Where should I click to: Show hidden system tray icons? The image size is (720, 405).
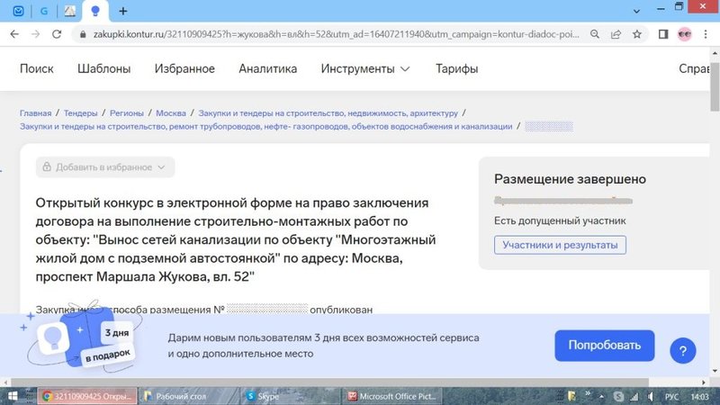click(601, 396)
